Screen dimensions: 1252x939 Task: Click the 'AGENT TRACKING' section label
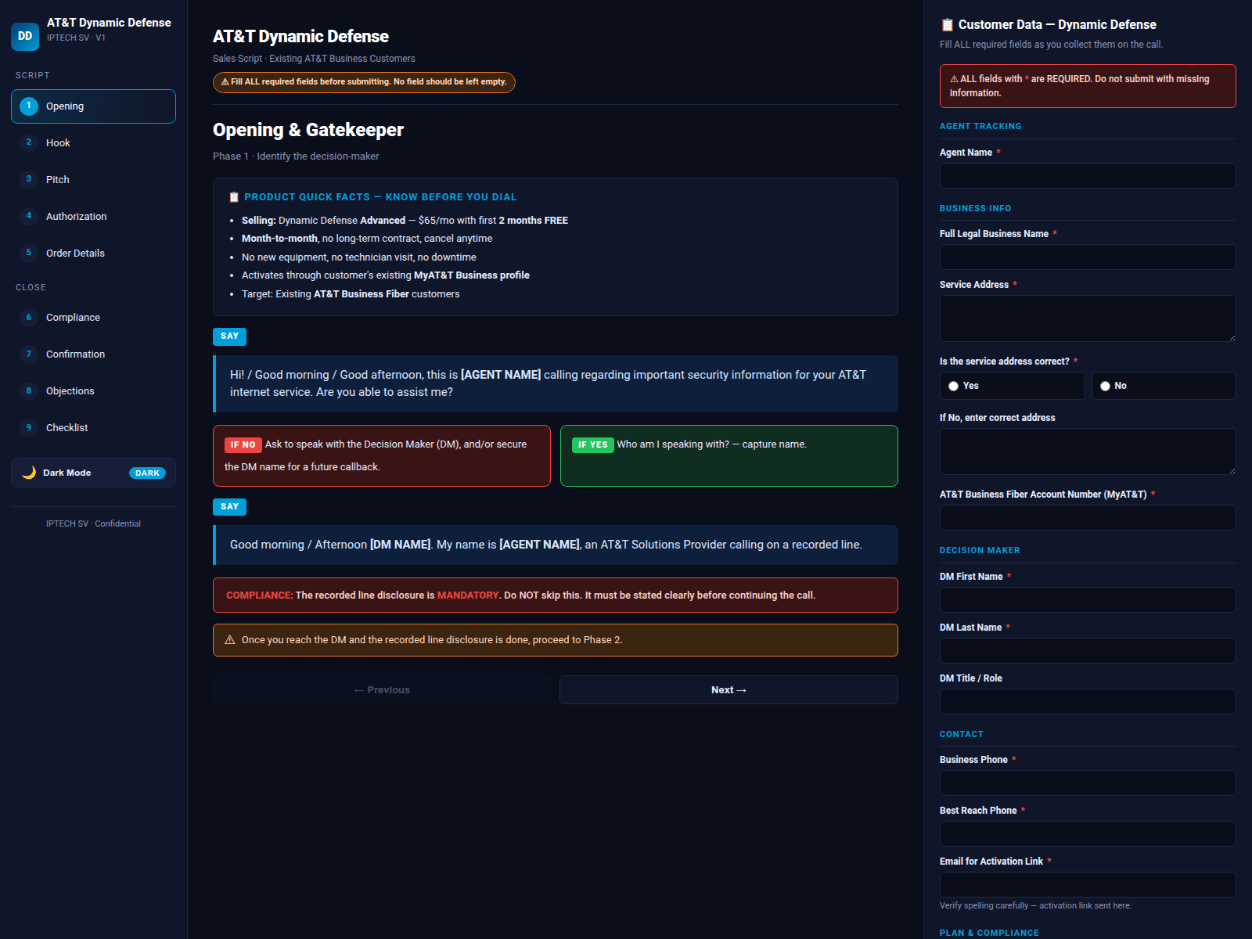pyautogui.click(x=980, y=126)
